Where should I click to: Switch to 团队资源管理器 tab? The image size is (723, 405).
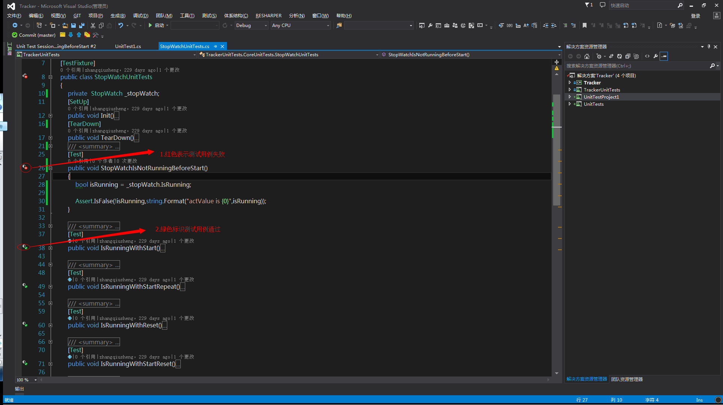627,379
